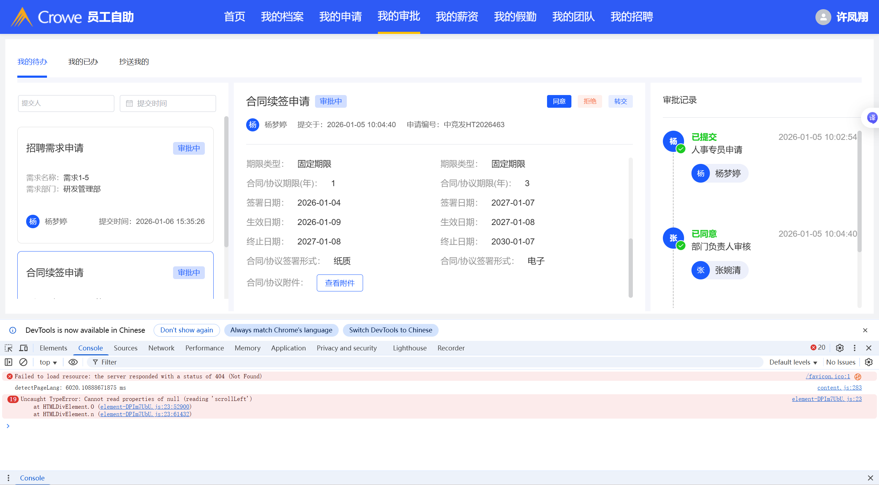
Task: Click the floating translate icon
Action: pyautogui.click(x=872, y=118)
